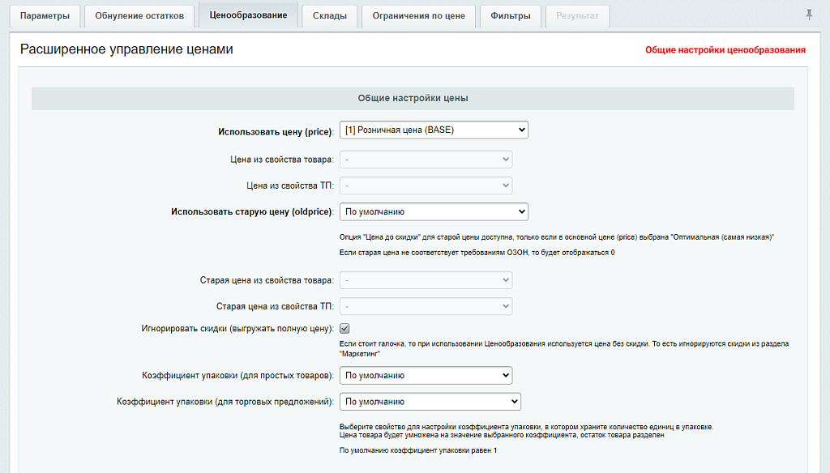The height and width of the screenshot is (473, 830).
Task: Go to the Склады tab
Action: (330, 16)
